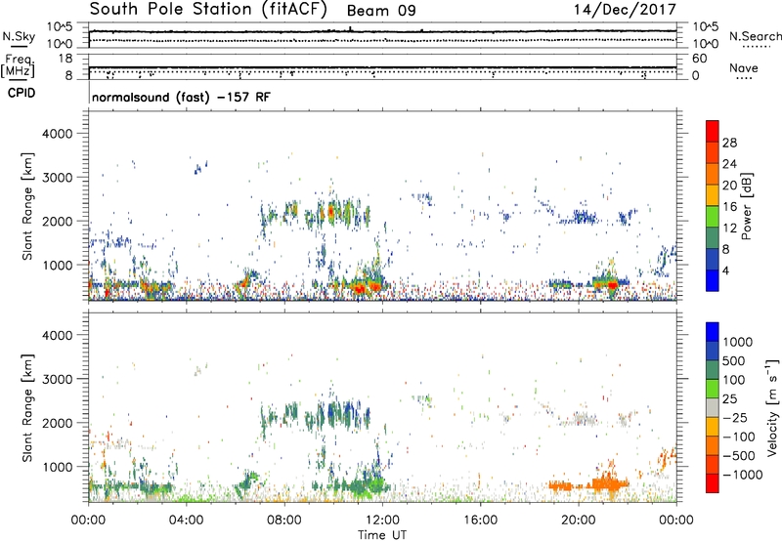Screen dimensions: 782x541
Task: Click the 'Time UT' axis title
Action: coord(382,535)
